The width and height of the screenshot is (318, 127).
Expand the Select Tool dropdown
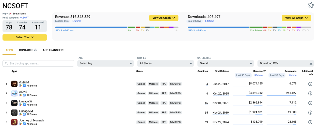25,37
